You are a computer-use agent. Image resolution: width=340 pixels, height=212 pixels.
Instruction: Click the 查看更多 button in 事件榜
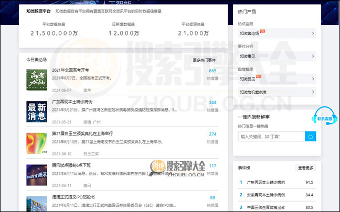pyautogui.click(x=305, y=168)
